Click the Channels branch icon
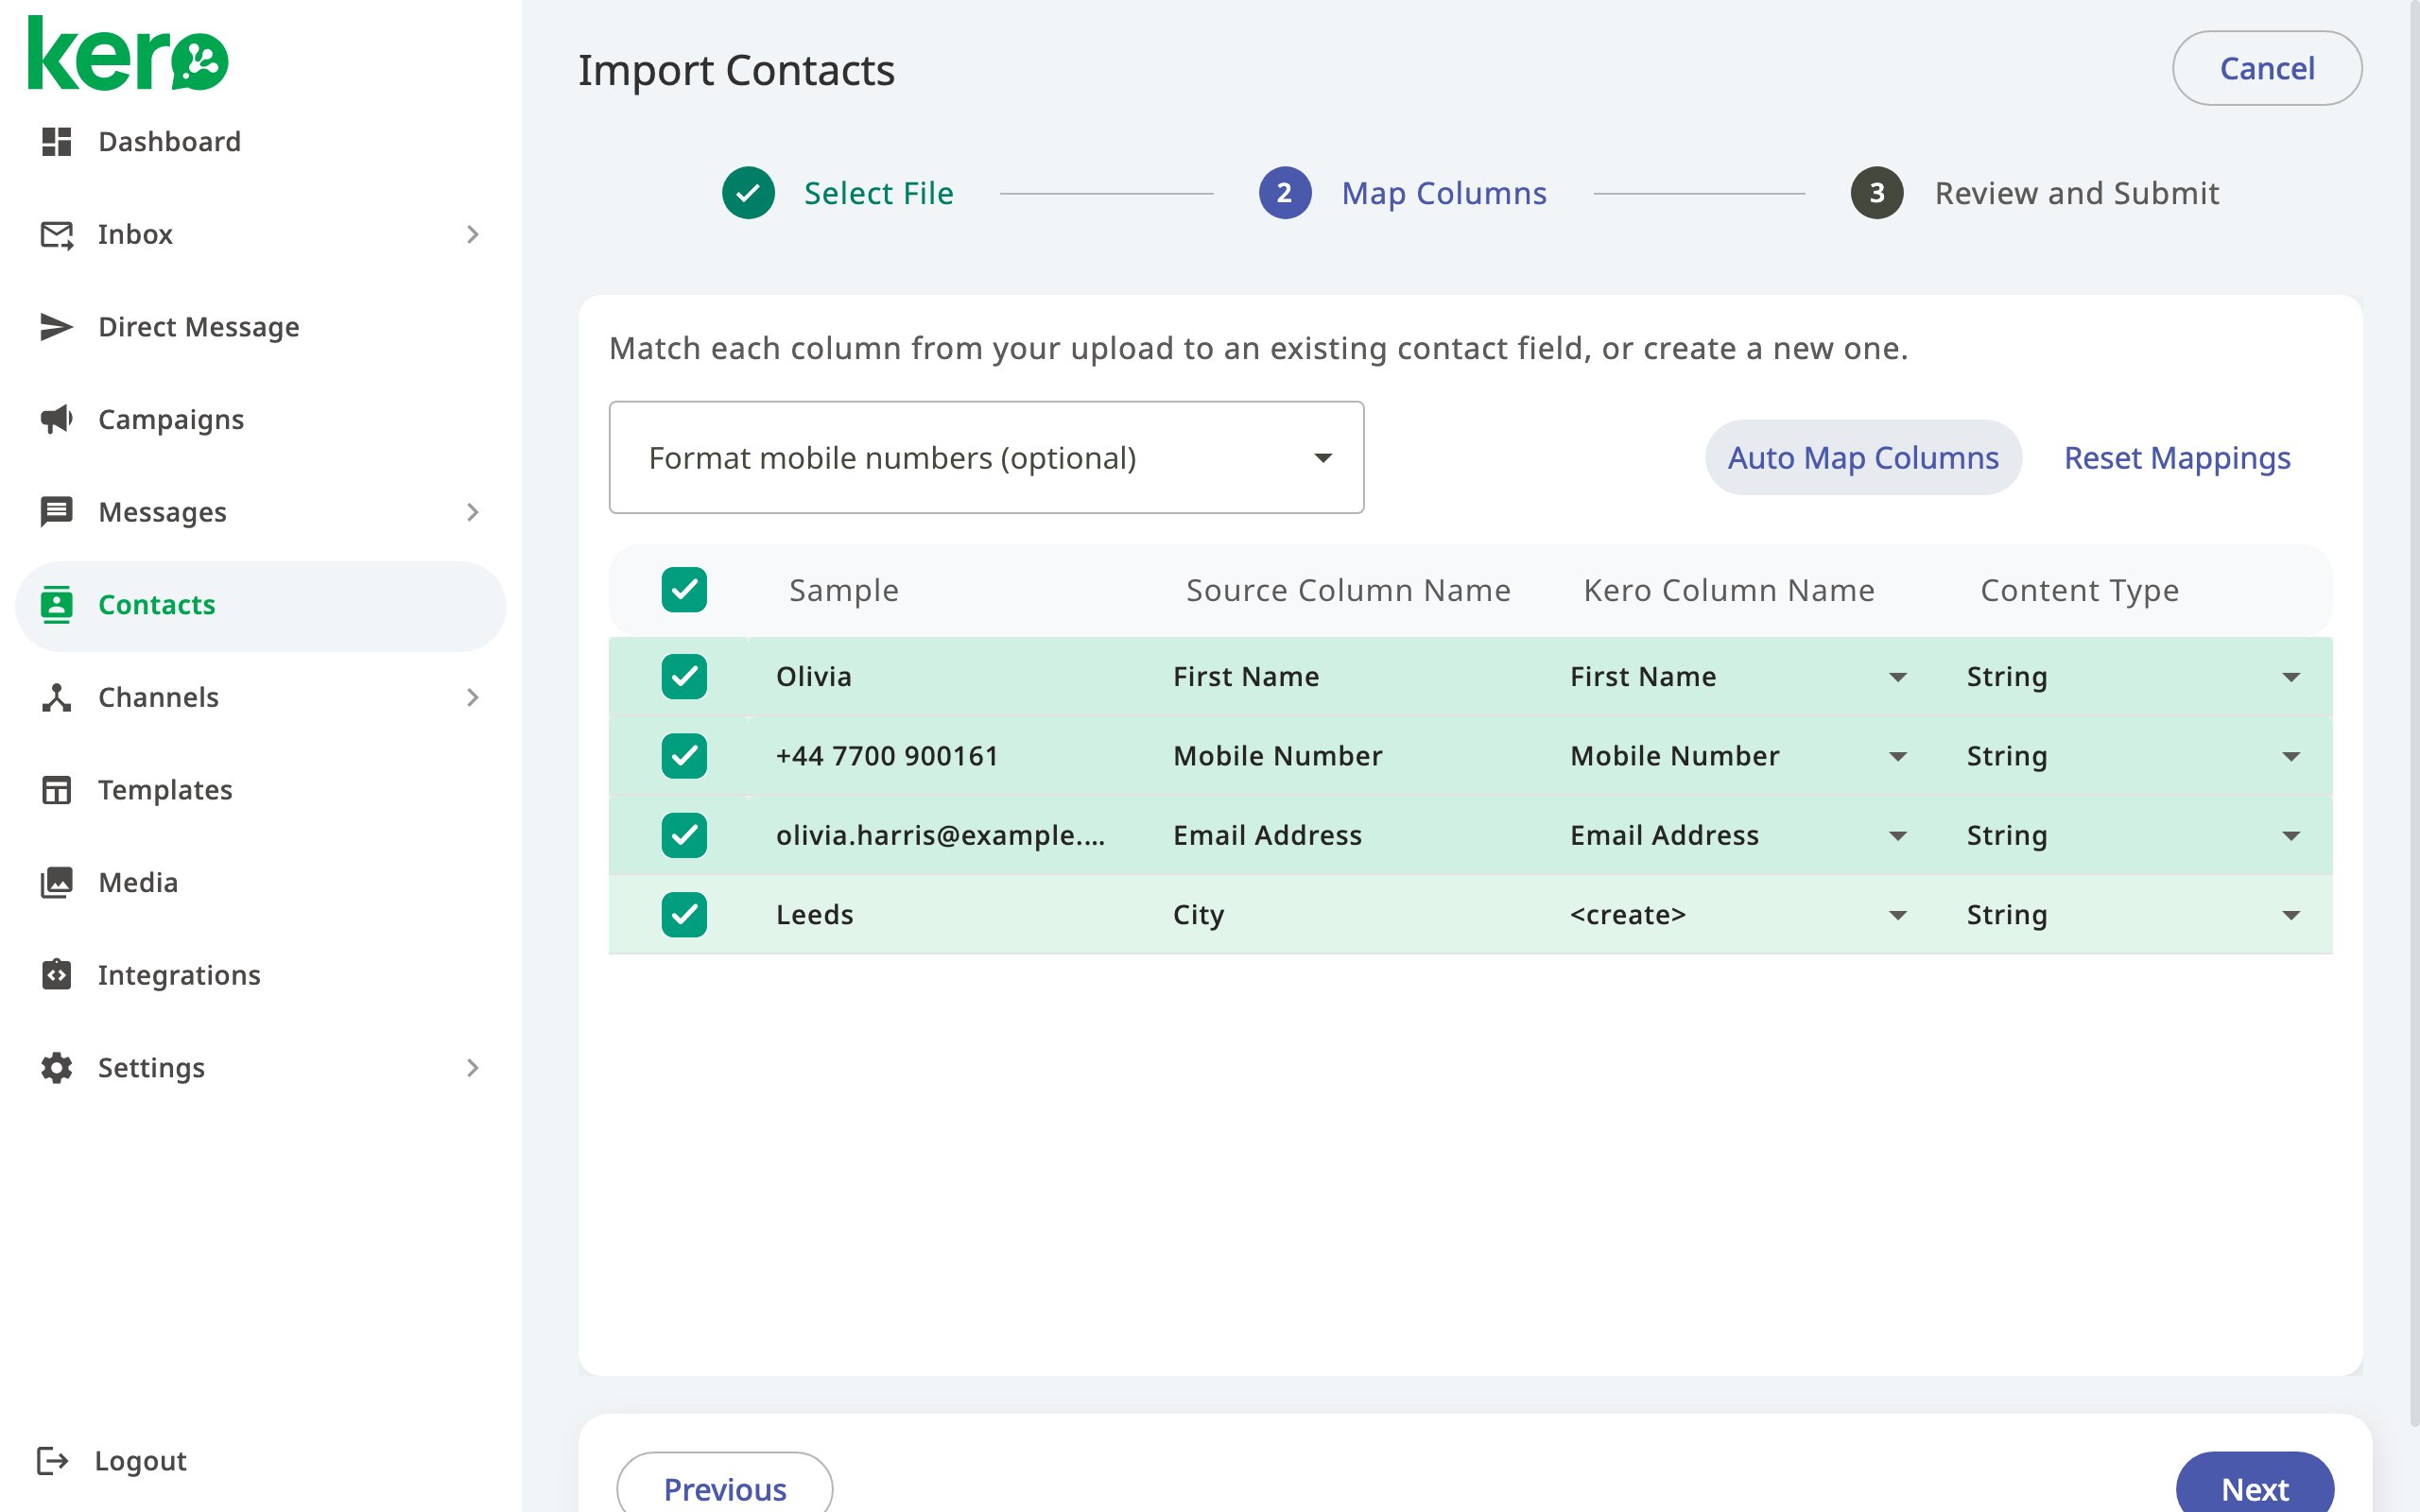2420x1512 pixels. click(56, 697)
